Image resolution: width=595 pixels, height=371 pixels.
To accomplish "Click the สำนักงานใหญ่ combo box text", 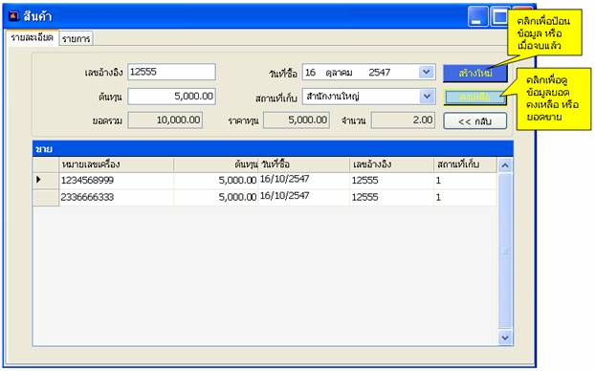I will (x=333, y=97).
